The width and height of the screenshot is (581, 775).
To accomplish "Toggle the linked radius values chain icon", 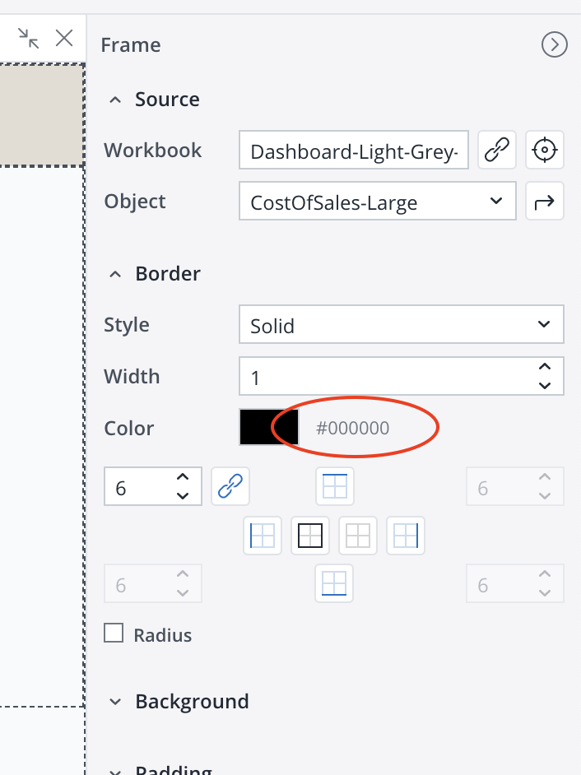I will click(230, 487).
